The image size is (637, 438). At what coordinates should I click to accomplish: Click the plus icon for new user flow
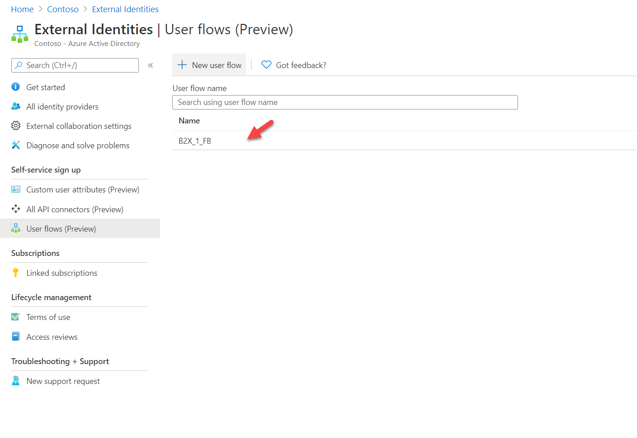(x=182, y=65)
